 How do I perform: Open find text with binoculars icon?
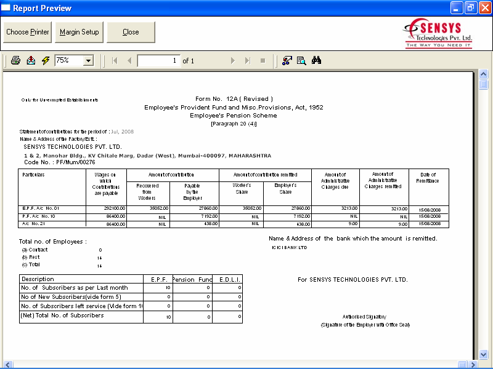[x=316, y=60]
